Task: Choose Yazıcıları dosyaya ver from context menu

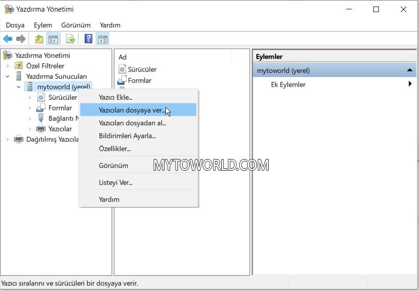Action: point(132,110)
